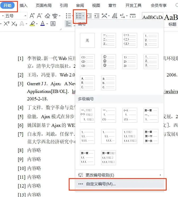
Task: Increase font size with the A+ icon
Action: click(x=32, y=16)
